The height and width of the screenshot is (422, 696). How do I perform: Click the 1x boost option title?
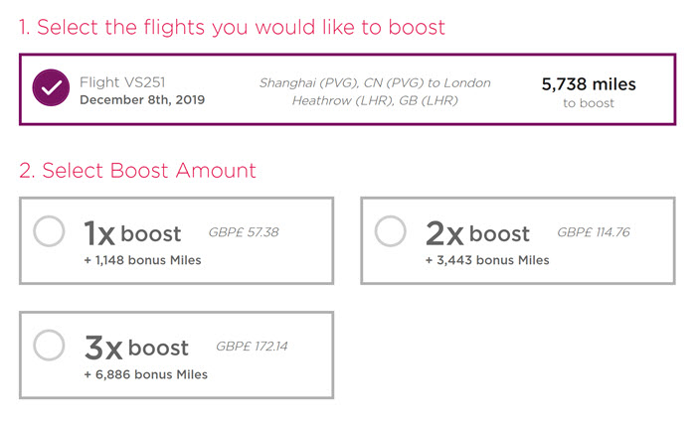coord(132,233)
